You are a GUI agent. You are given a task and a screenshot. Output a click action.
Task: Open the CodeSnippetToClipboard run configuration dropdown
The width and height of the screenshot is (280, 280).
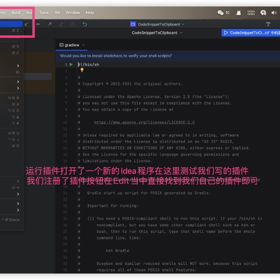tap(157, 33)
